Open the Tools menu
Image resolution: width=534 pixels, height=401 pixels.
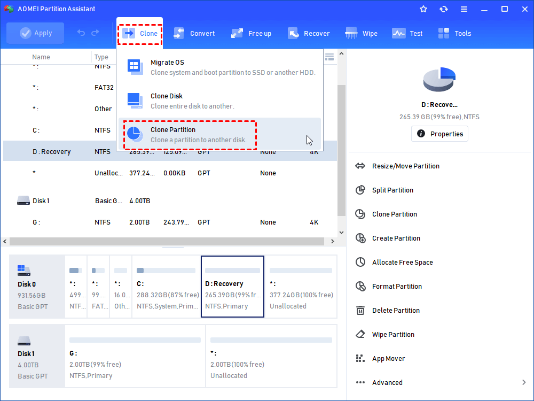point(454,33)
